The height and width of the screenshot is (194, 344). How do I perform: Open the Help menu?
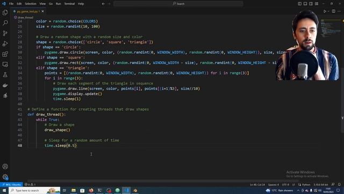click(81, 4)
